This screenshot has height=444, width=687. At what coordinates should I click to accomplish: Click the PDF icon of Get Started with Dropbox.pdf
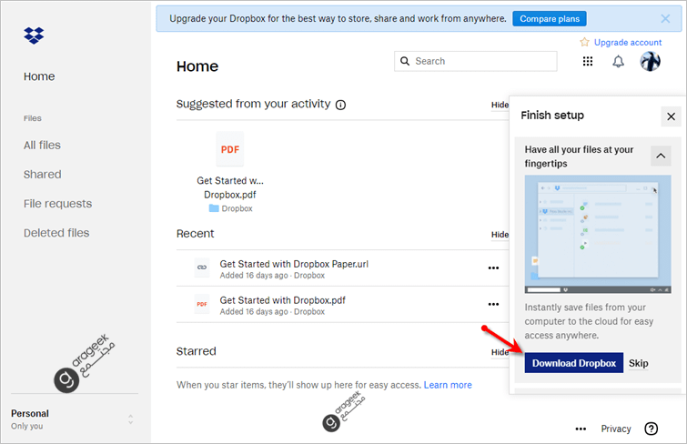[x=202, y=304]
